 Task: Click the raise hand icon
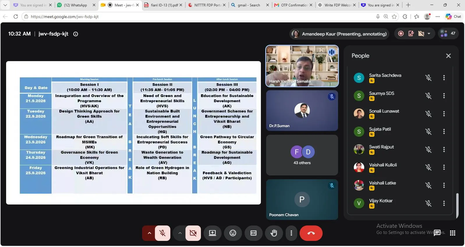tap(274, 233)
